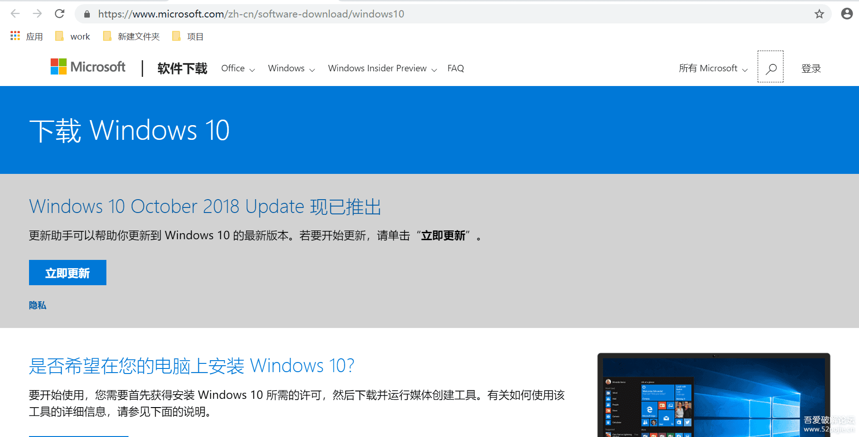Expand Windows Insider Preview dropdown
Viewport: 859px width, 437px height.
coord(382,69)
